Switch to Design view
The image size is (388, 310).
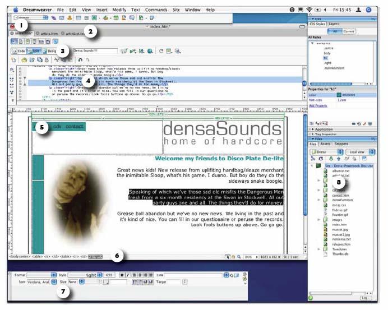[49, 51]
